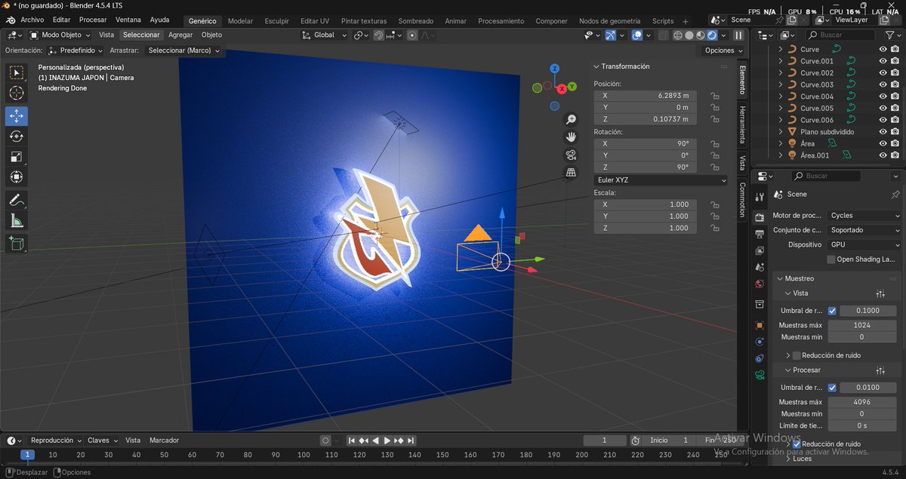
Task: Lock the position X axis
Action: click(713, 96)
